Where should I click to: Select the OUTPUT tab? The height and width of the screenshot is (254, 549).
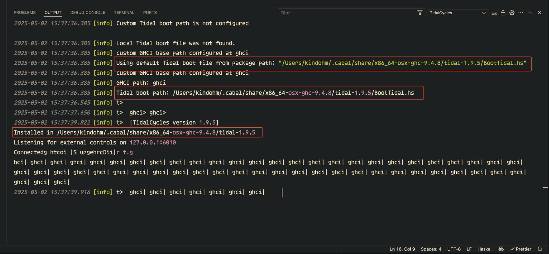[x=53, y=13]
